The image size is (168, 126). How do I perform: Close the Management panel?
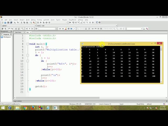11,31
